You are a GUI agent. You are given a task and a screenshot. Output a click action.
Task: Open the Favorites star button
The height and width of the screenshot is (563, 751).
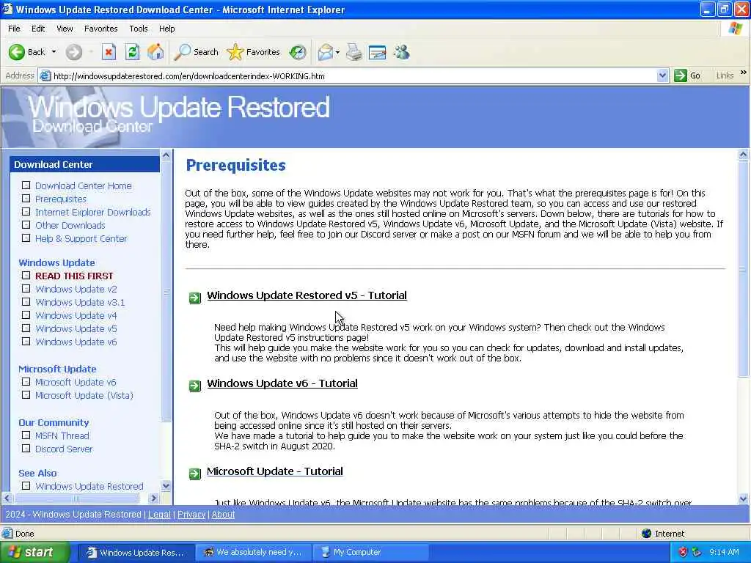click(x=253, y=52)
